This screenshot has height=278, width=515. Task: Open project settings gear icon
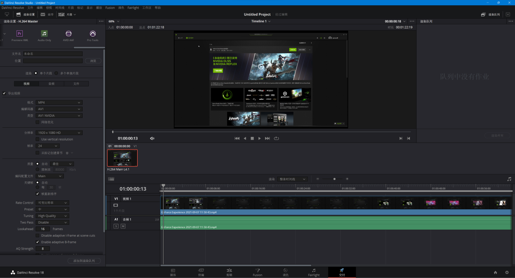(x=507, y=272)
